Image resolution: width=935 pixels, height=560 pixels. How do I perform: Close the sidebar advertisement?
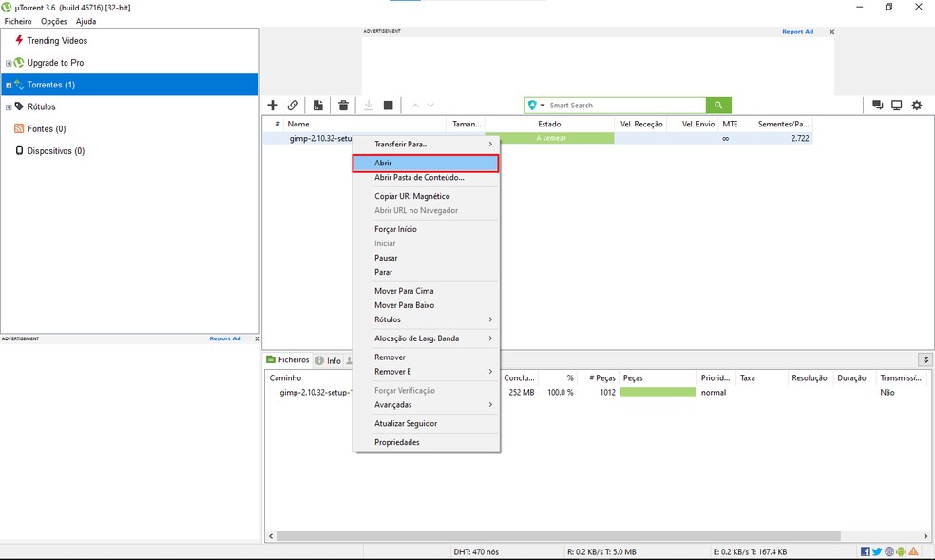(257, 338)
